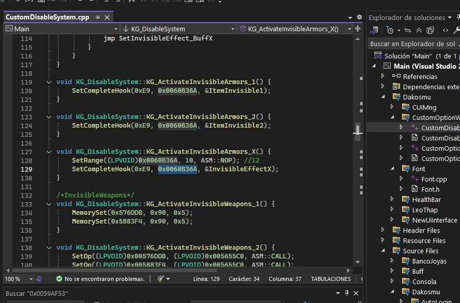Open Explorador de soluciones panel menu arrow
460x303 pixels.
(450, 17)
